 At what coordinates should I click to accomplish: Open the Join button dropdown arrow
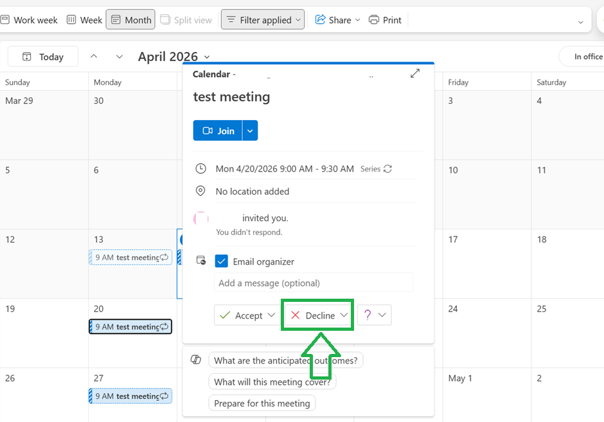tap(250, 130)
